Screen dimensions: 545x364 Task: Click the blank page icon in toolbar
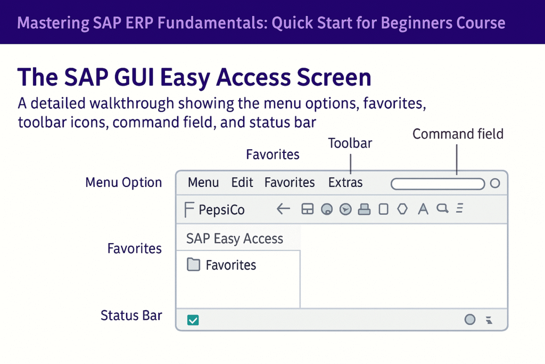(383, 209)
